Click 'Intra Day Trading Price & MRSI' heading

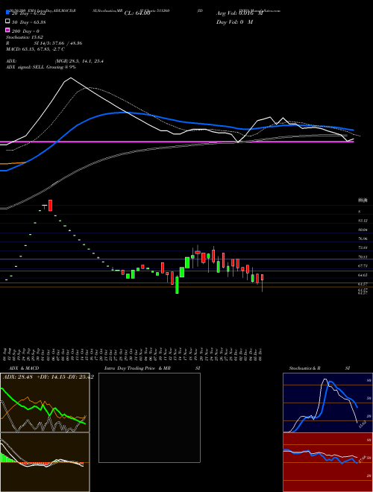coord(152,368)
